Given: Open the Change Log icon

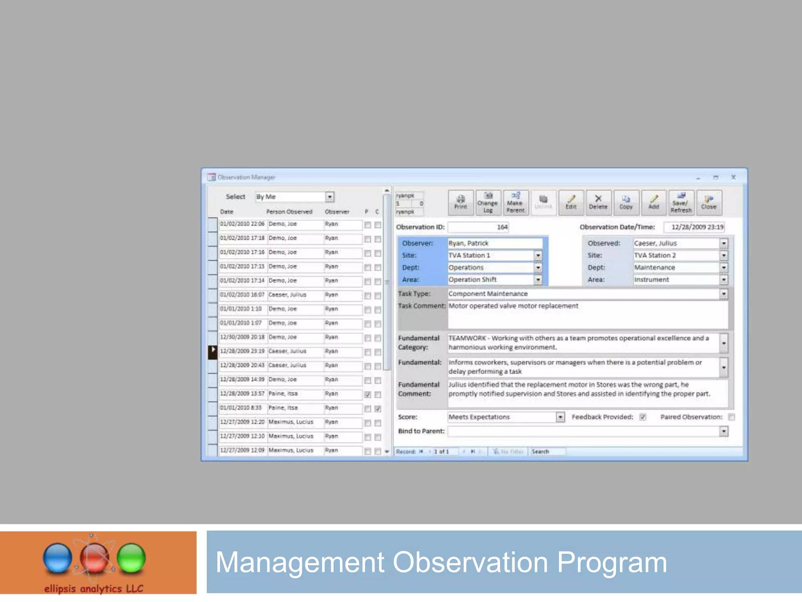Looking at the screenshot, I should coord(488,202).
